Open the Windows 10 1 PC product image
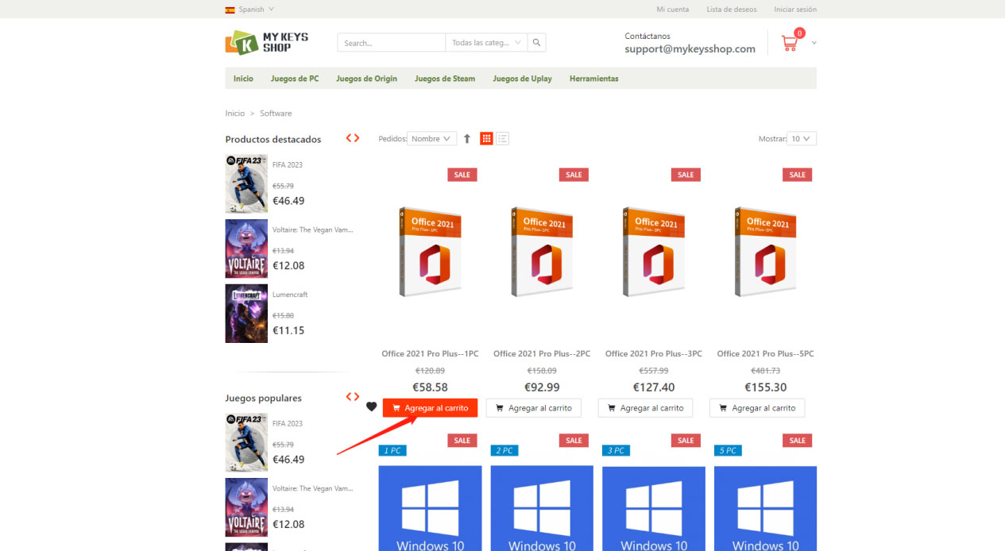The image size is (1005, 551). coord(430,508)
